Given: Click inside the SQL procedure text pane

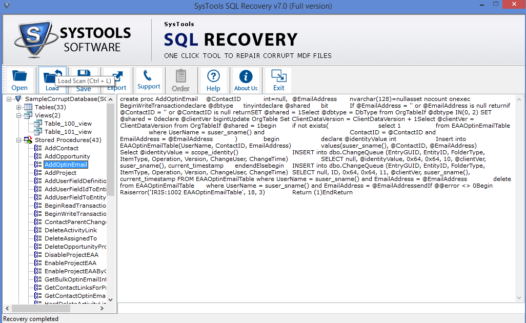Looking at the screenshot, I should click(316, 198).
